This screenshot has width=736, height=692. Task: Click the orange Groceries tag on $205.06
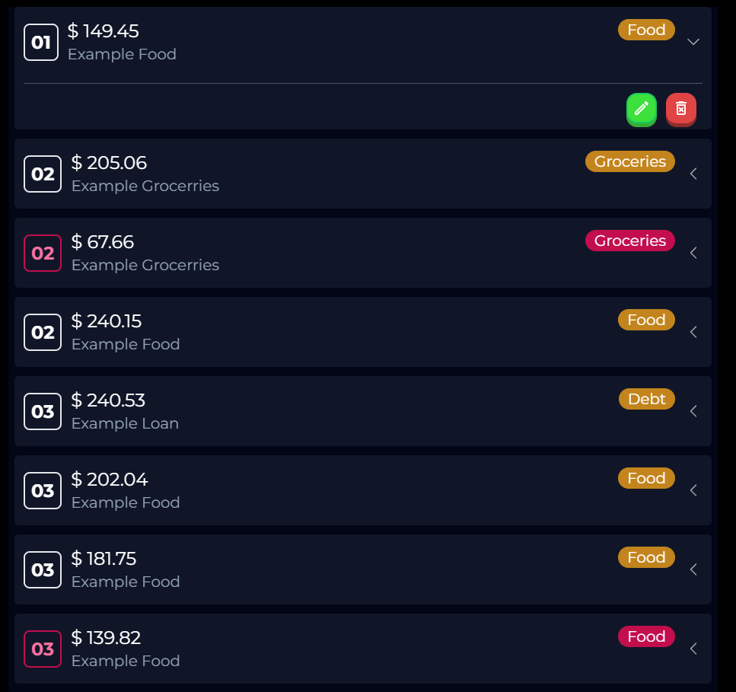629,161
